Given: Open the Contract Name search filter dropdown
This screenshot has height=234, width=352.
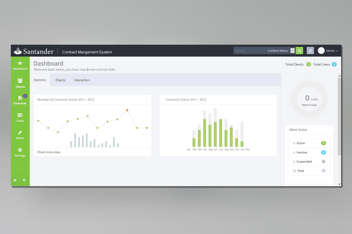Looking at the screenshot, I should 292,50.
